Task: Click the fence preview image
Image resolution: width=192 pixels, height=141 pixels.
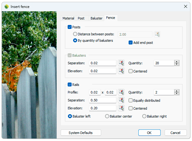Action: [x=29, y=73]
